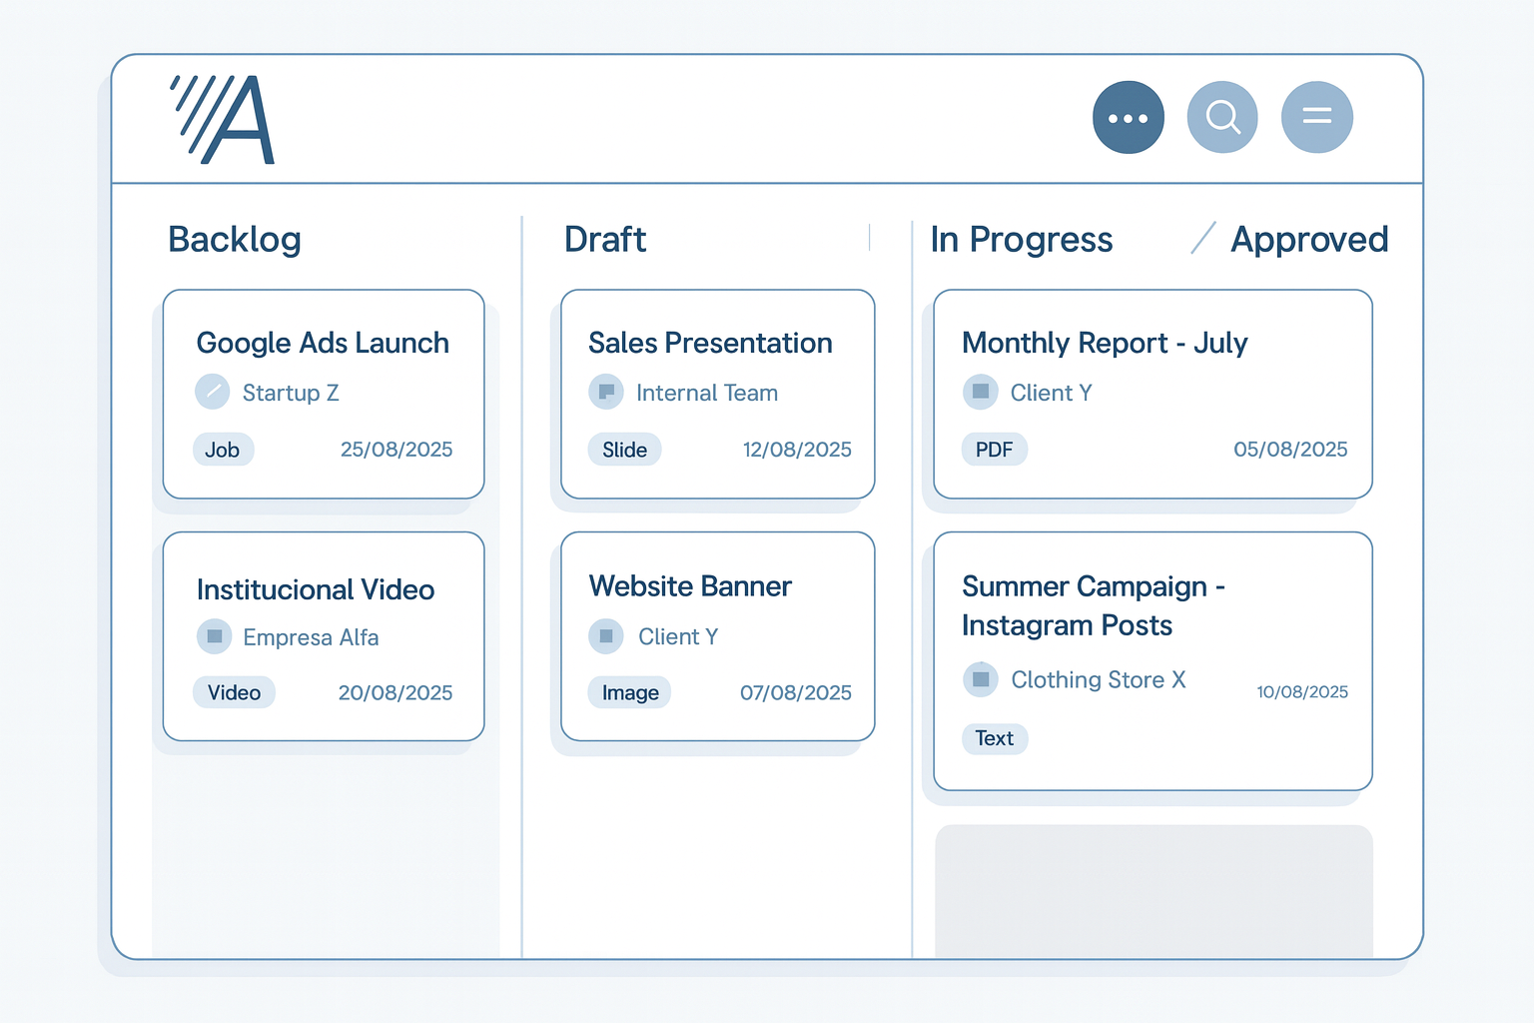Switch to the Approved tab
Viewport: 1534px width, 1023px height.
pyautogui.click(x=1309, y=240)
